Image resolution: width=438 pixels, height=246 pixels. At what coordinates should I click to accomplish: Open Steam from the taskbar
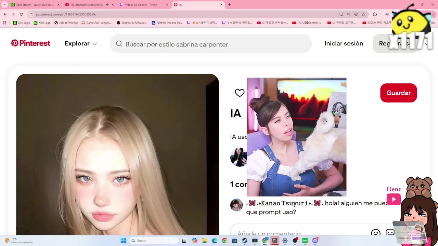[245, 241]
